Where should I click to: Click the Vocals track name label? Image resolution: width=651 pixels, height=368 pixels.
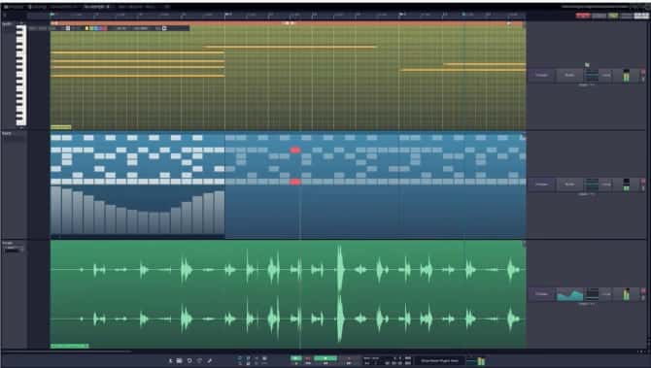pos(8,243)
